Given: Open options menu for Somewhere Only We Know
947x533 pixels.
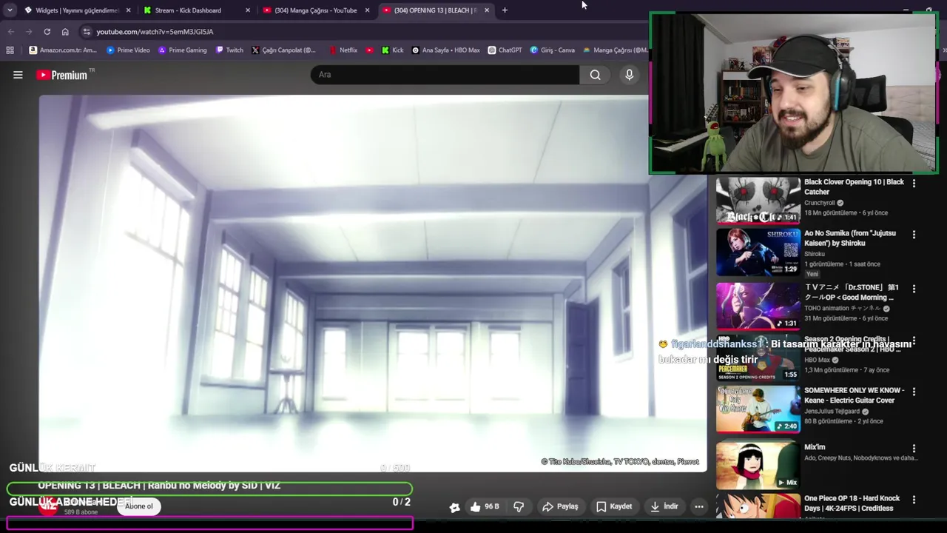Looking at the screenshot, I should click(914, 392).
